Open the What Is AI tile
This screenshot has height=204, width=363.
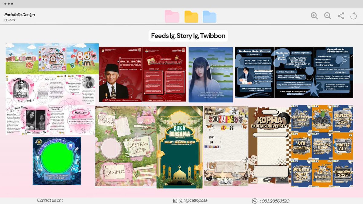pos(343,146)
